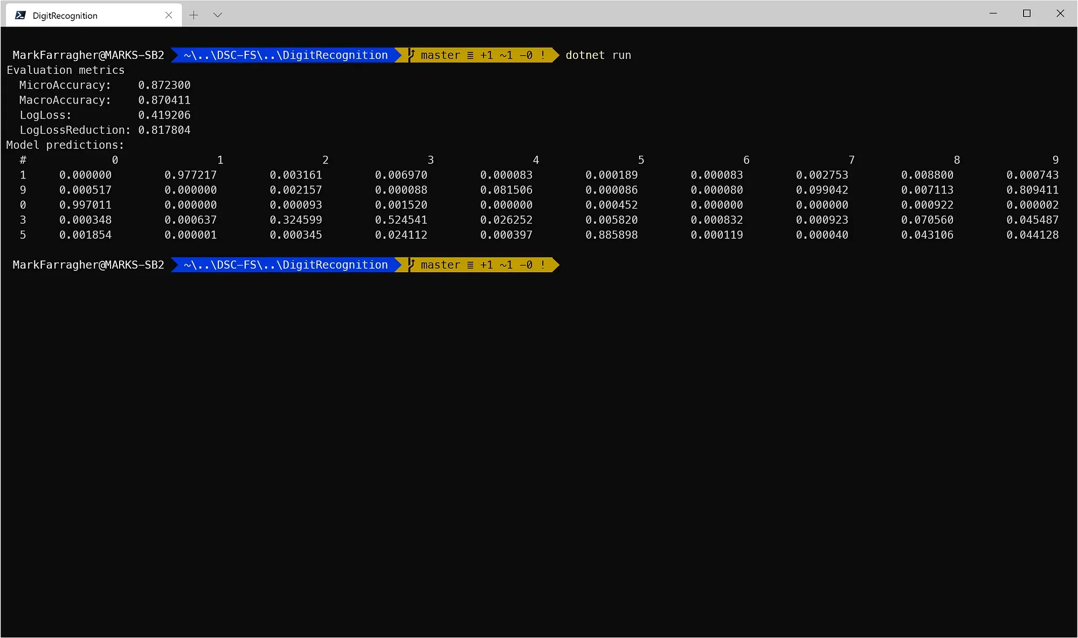
Task: Click the dotnet run command text
Action: click(x=598, y=54)
